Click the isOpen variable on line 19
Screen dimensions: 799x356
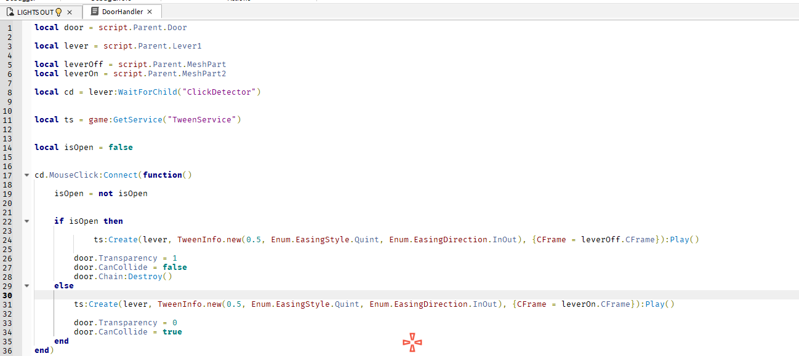click(68, 193)
